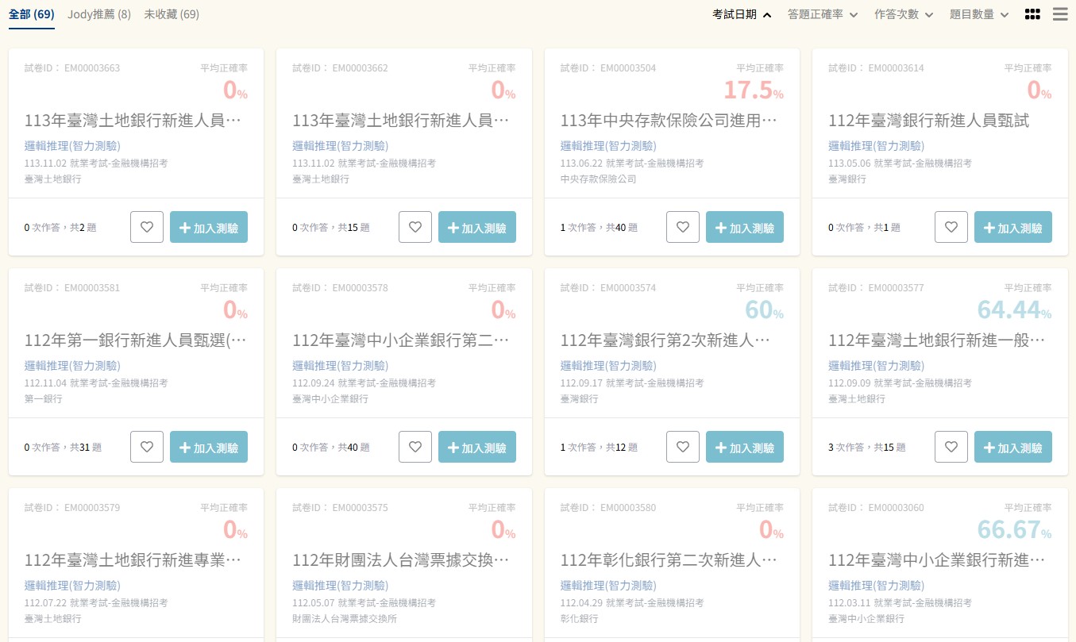Image resolution: width=1076 pixels, height=642 pixels.
Task: Open exam title 113年中央存款保險公司進用…
Action: (x=669, y=121)
